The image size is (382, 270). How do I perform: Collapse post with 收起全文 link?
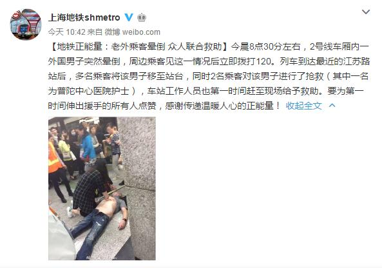(304, 106)
